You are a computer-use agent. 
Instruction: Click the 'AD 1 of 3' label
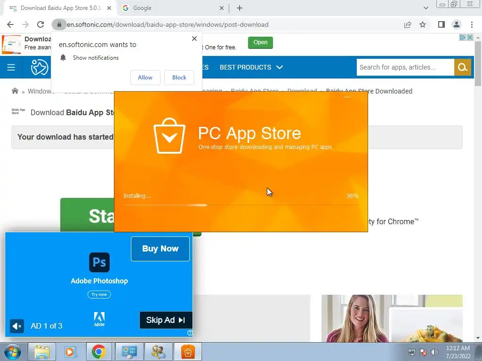47,326
